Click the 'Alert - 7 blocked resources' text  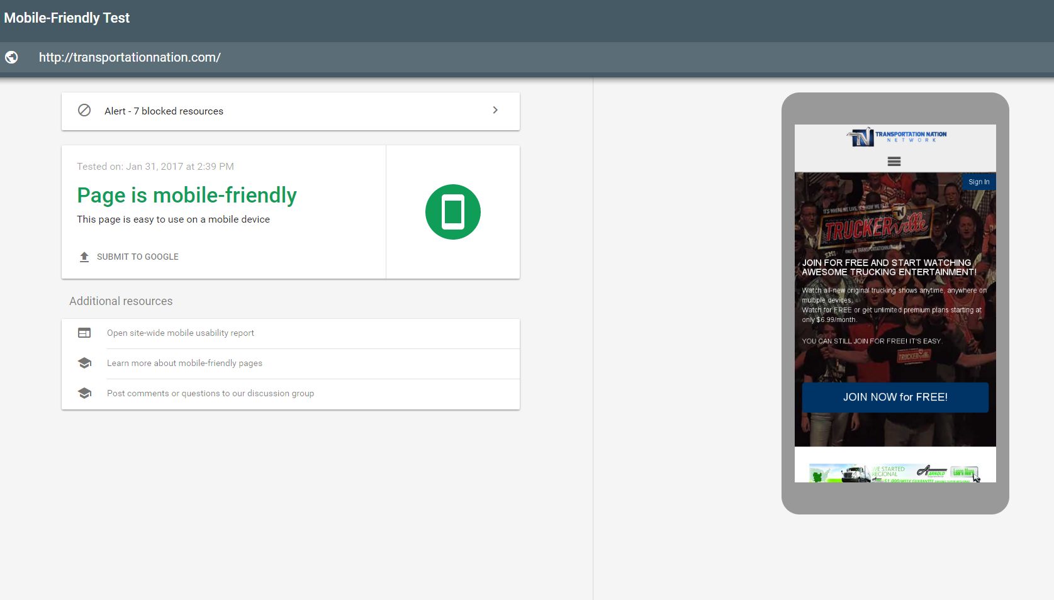click(x=164, y=111)
